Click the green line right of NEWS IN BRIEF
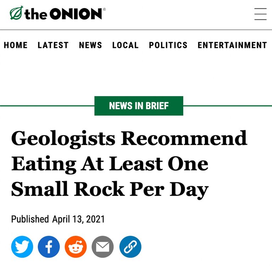Image resolution: width=272 pixels, height=266 pixels. tap(227, 106)
